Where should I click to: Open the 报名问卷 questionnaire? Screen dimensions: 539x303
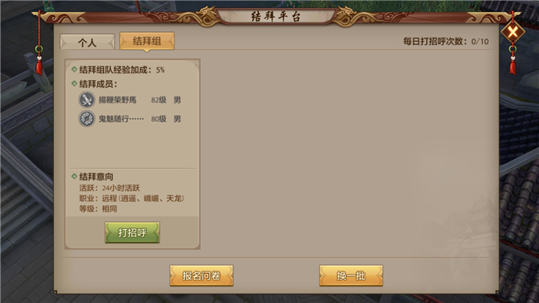pyautogui.click(x=201, y=275)
